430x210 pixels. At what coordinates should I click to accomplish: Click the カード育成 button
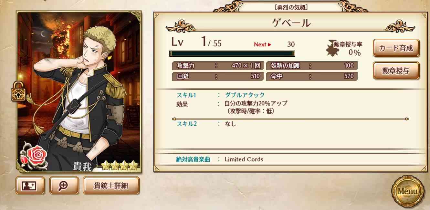(396, 48)
